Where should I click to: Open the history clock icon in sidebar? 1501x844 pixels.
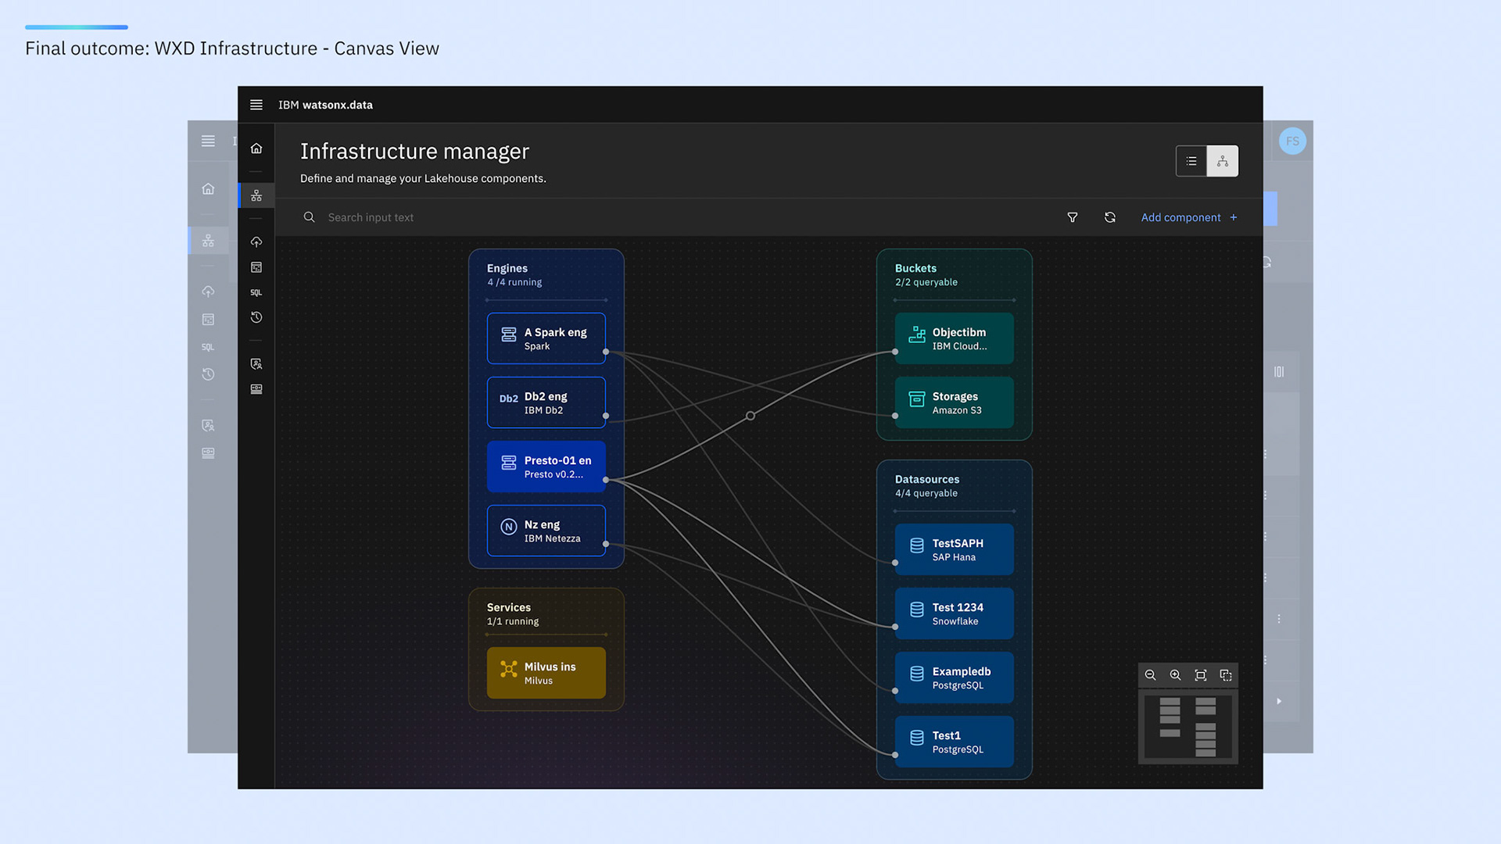click(x=256, y=317)
